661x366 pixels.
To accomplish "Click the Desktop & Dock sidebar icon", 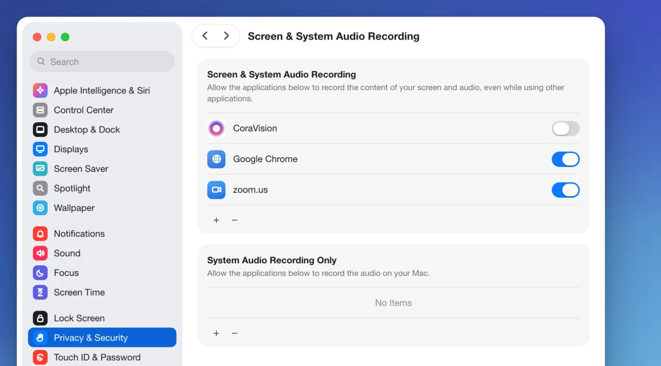I will point(40,130).
